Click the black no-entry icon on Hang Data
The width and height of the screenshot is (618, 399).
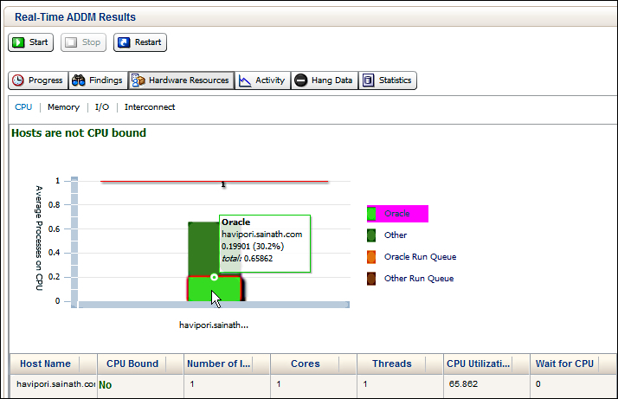point(300,80)
